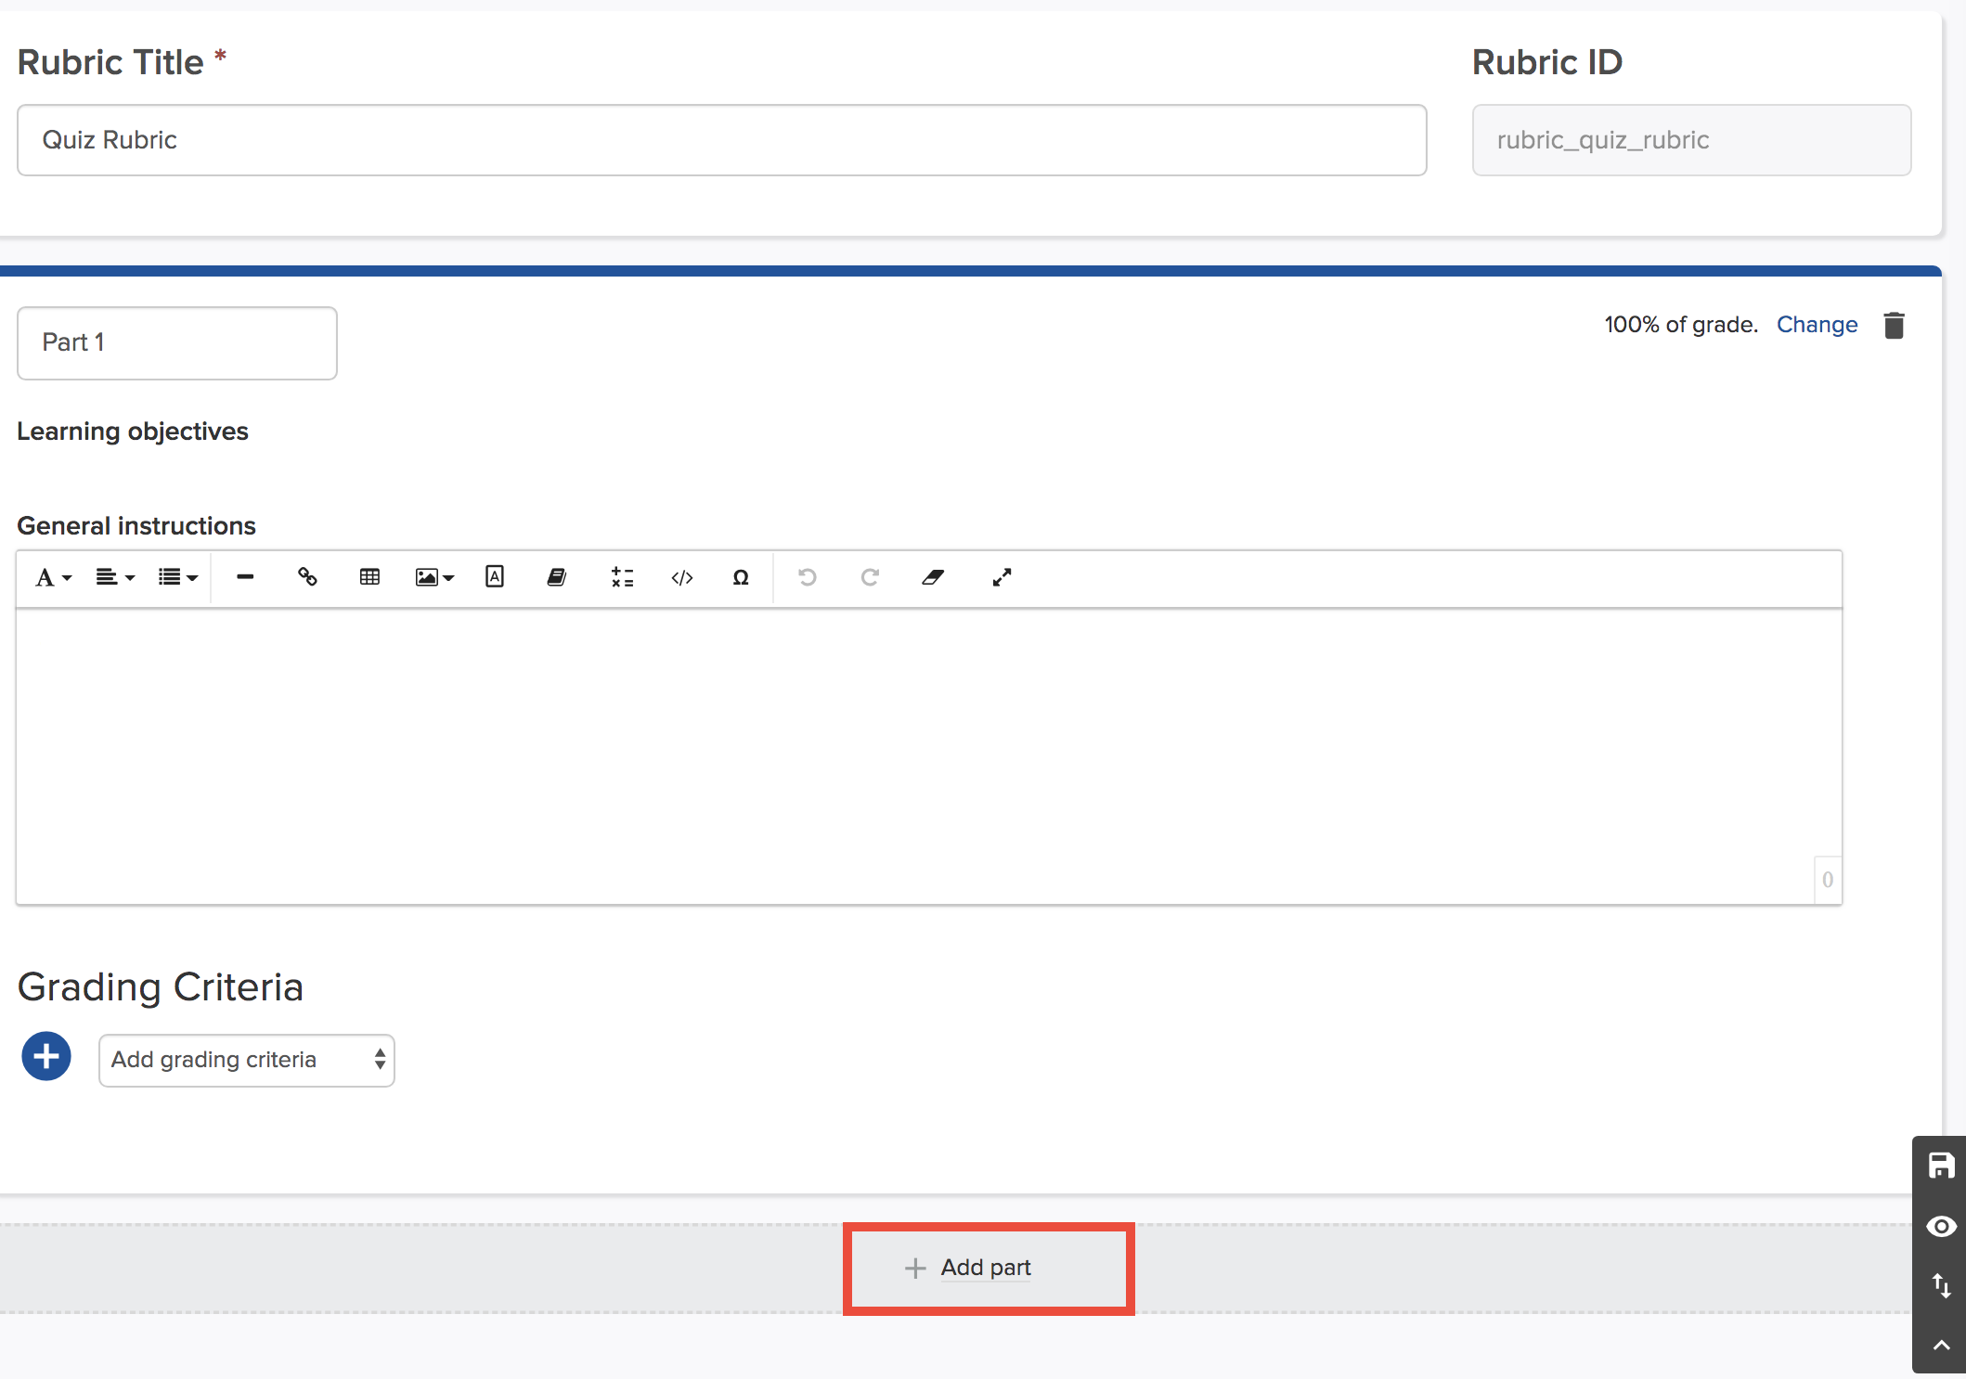Open the code view with the </> icon
The width and height of the screenshot is (1966, 1379).
click(682, 577)
